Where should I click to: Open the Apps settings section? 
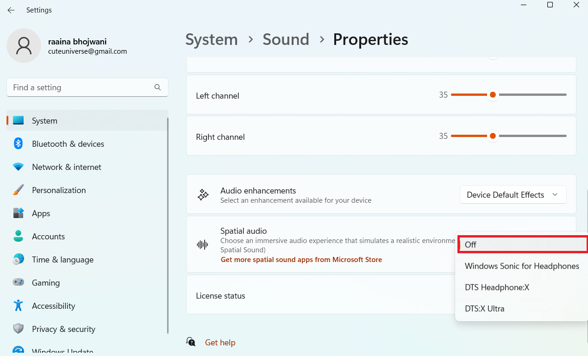click(x=41, y=213)
